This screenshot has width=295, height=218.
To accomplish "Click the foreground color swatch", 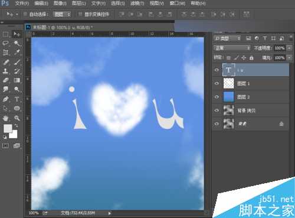I will (x=8, y=128).
